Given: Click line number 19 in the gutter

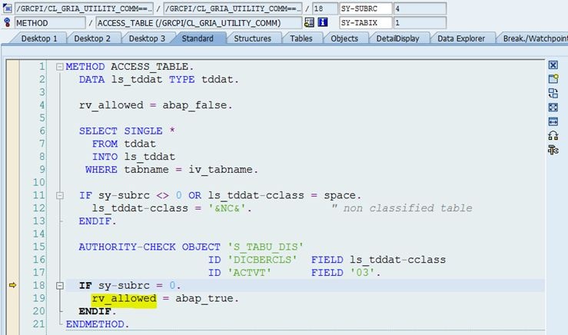Looking at the screenshot, I should [x=38, y=298].
